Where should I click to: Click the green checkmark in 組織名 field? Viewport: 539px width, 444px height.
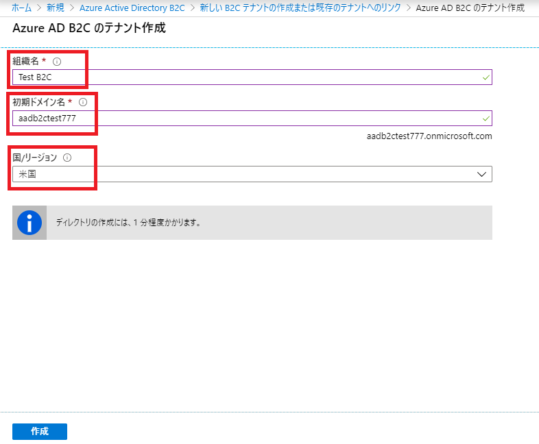click(x=486, y=77)
